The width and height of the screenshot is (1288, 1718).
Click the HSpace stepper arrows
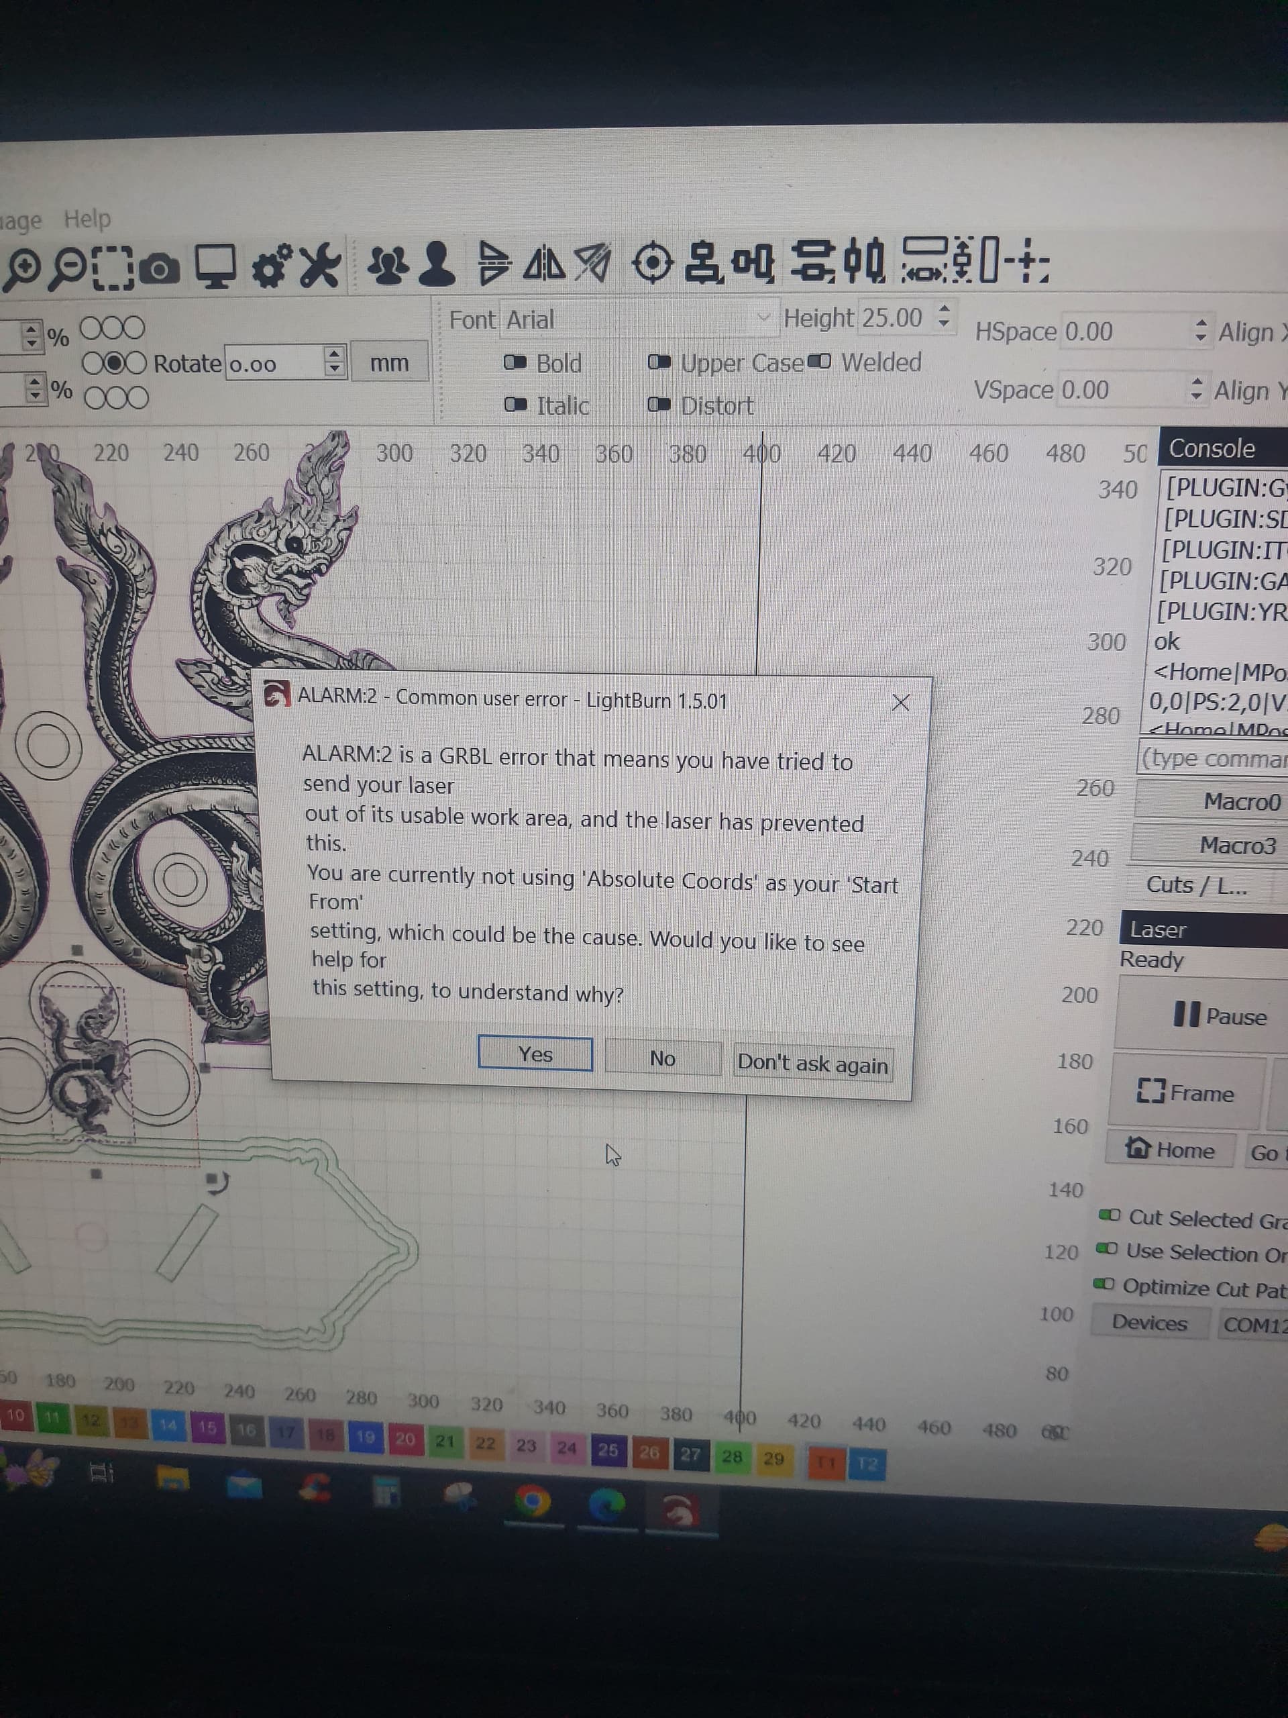pyautogui.click(x=1200, y=331)
